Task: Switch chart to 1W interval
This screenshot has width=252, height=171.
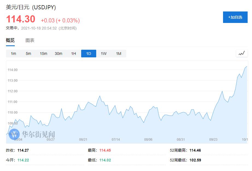Action: [x=103, y=54]
